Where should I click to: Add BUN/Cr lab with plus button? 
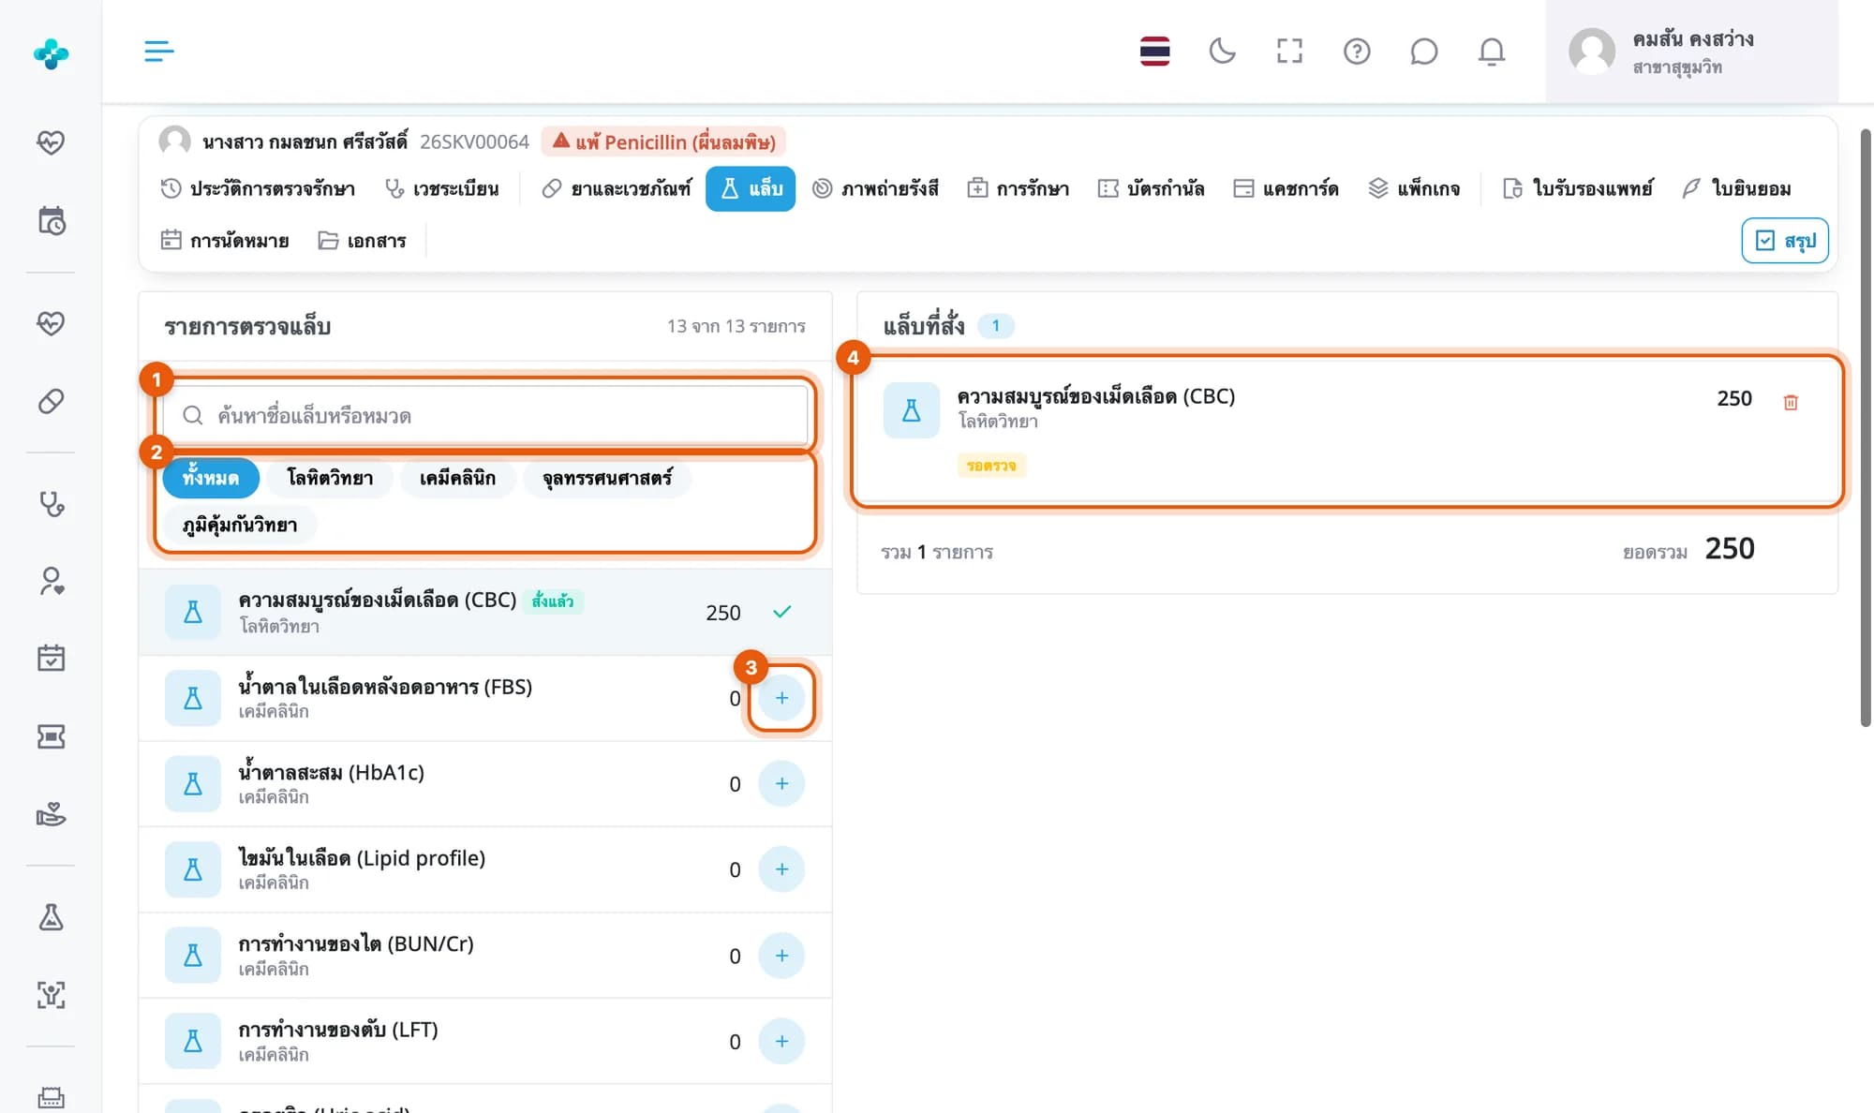781,956
